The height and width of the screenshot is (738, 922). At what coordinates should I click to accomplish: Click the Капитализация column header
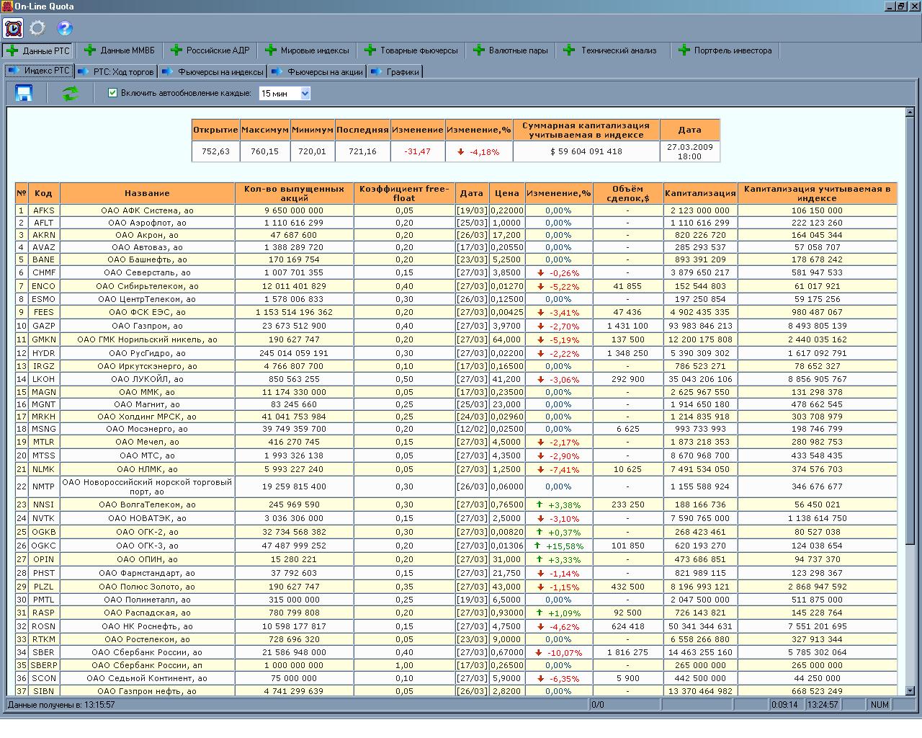700,192
